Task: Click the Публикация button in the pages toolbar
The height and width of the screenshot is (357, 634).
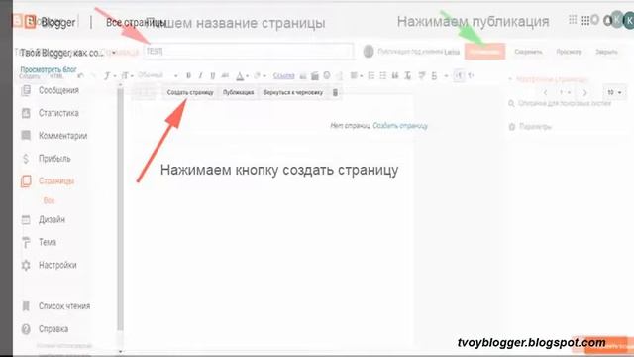Action: coord(238,92)
